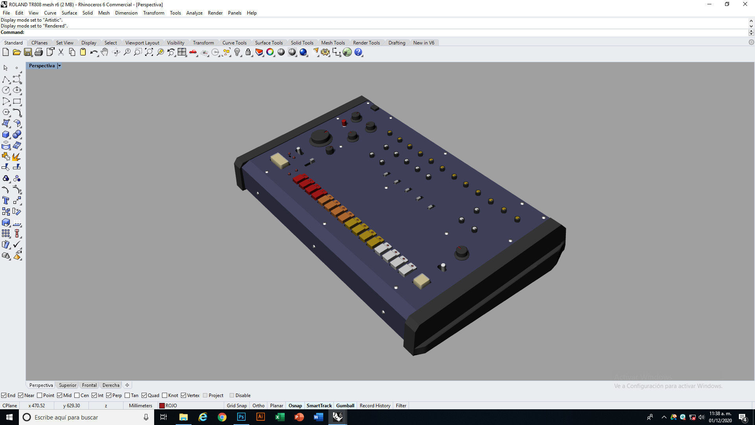Open the Analyze menu
The width and height of the screenshot is (755, 425).
click(x=194, y=13)
